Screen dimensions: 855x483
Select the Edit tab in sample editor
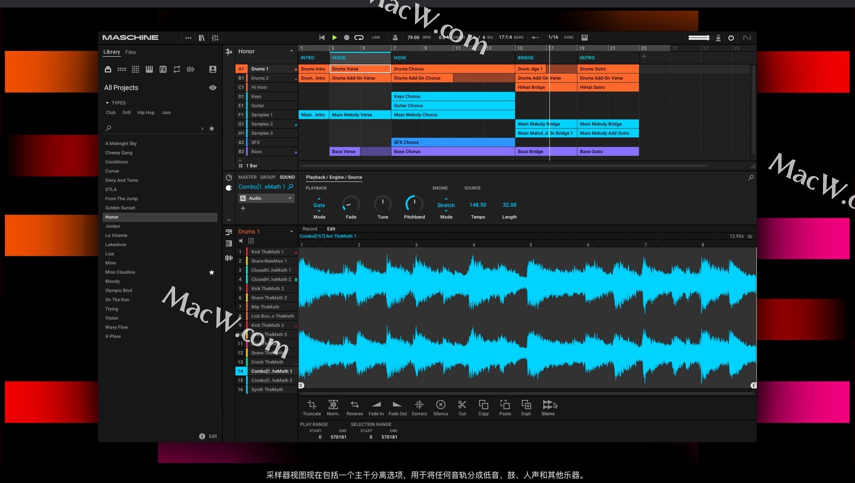tap(331, 229)
